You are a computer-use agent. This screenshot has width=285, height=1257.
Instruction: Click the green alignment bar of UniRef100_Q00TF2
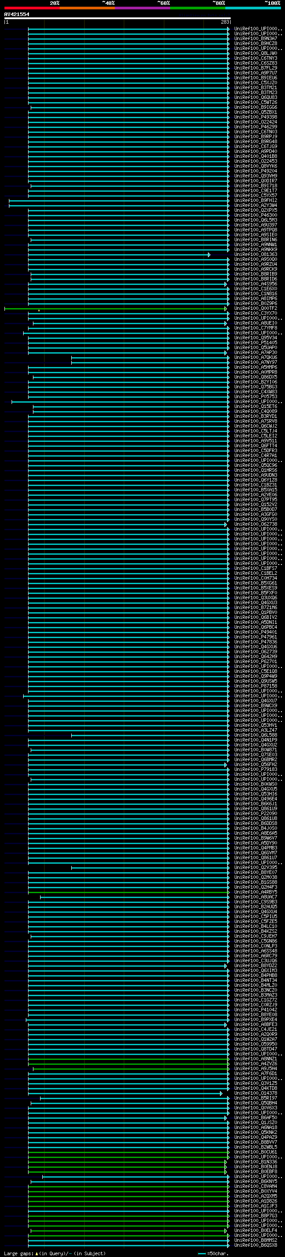tap(115, 309)
